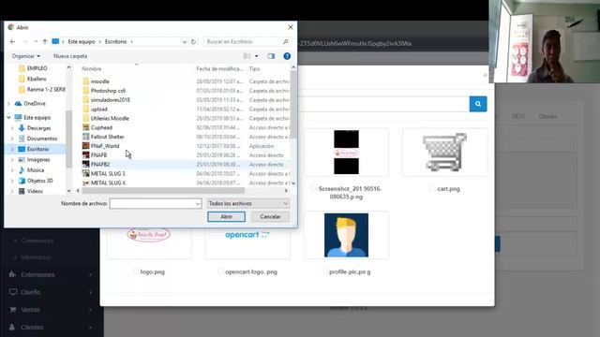The width and height of the screenshot is (600, 337).
Task: Collapse the Este equipo tree node
Action: (8, 117)
